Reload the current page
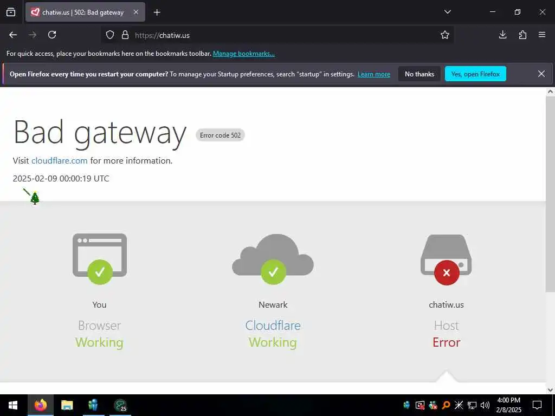555x416 pixels. (x=52, y=35)
